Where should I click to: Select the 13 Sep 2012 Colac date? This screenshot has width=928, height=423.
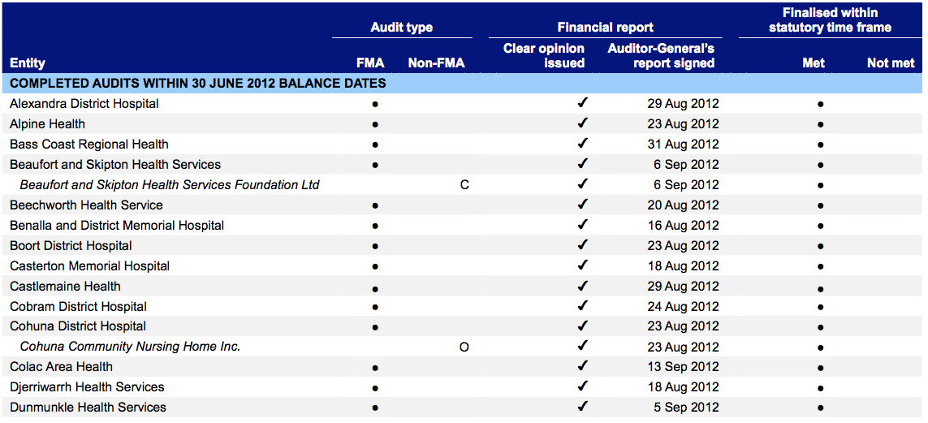(x=683, y=367)
